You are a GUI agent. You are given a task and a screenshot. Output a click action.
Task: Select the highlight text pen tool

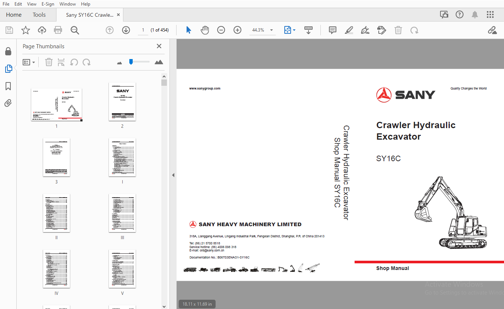349,30
